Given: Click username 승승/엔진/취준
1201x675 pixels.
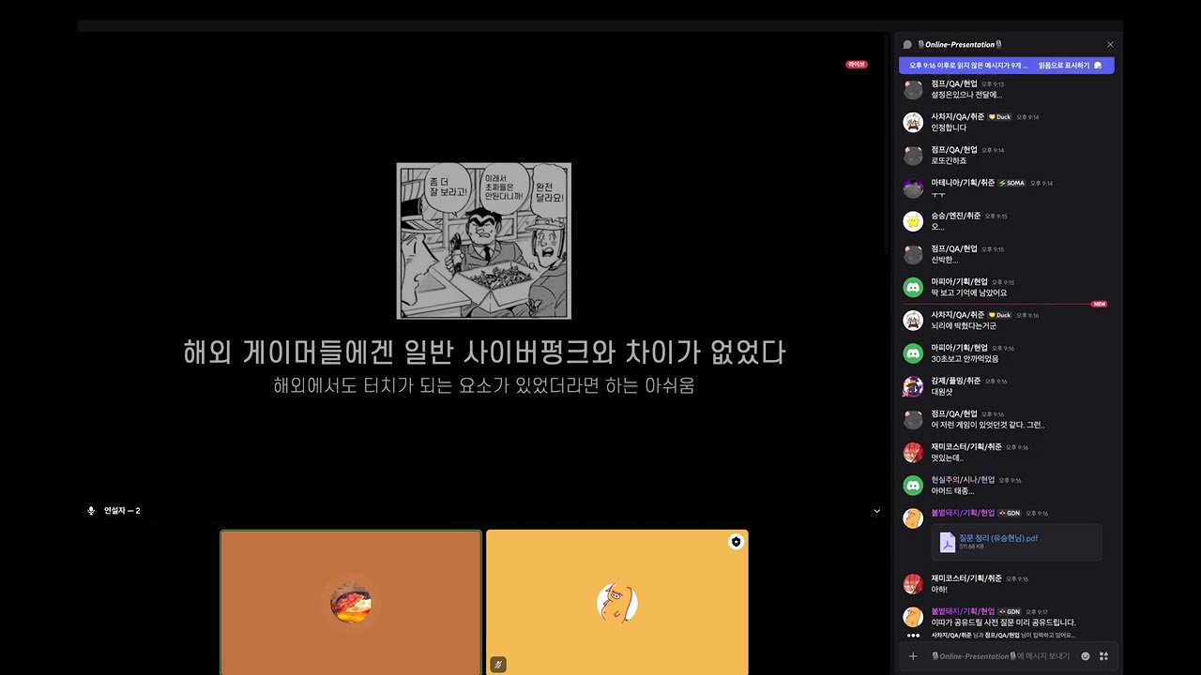Looking at the screenshot, I should 955,216.
